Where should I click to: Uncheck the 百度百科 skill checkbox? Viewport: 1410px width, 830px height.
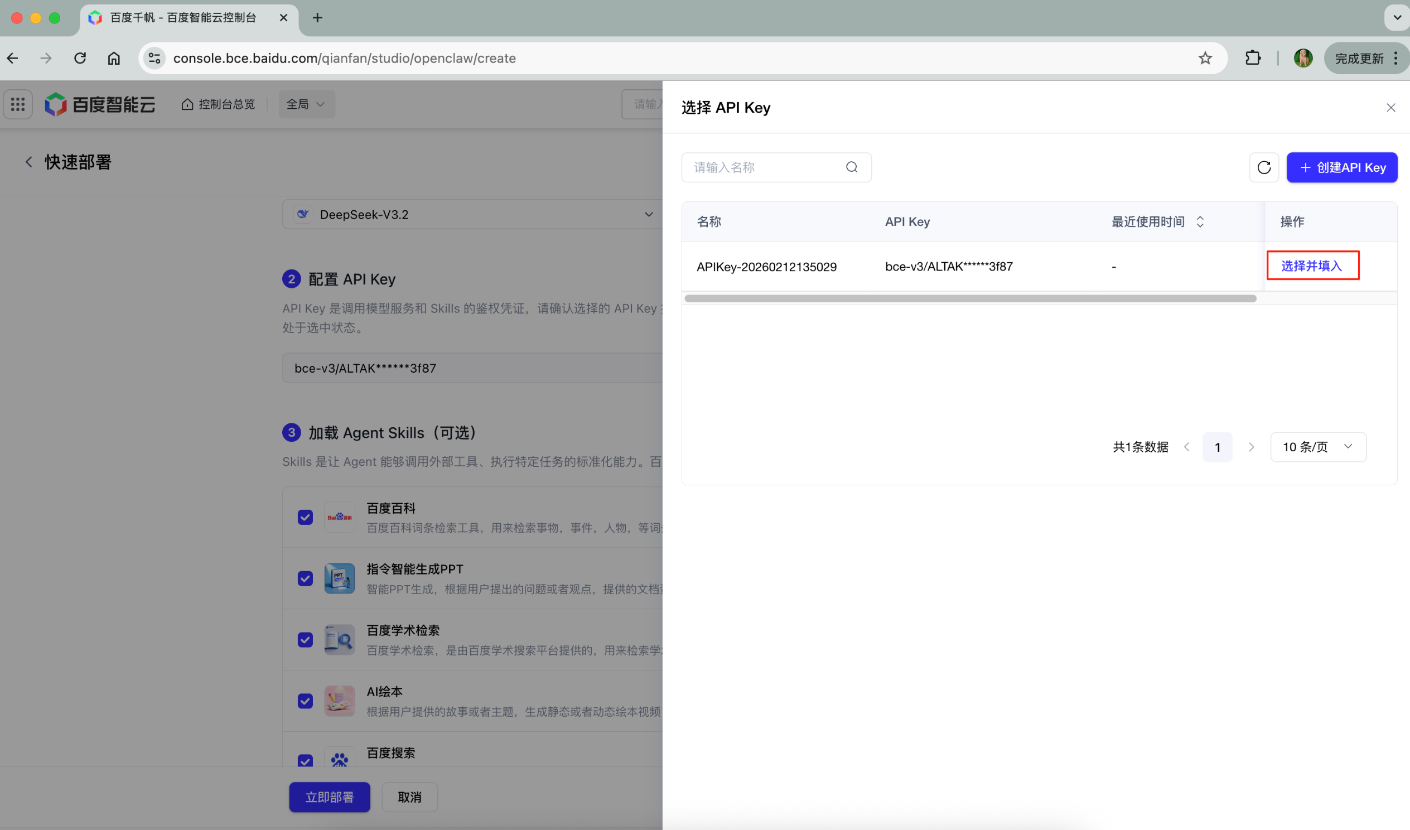point(305,517)
